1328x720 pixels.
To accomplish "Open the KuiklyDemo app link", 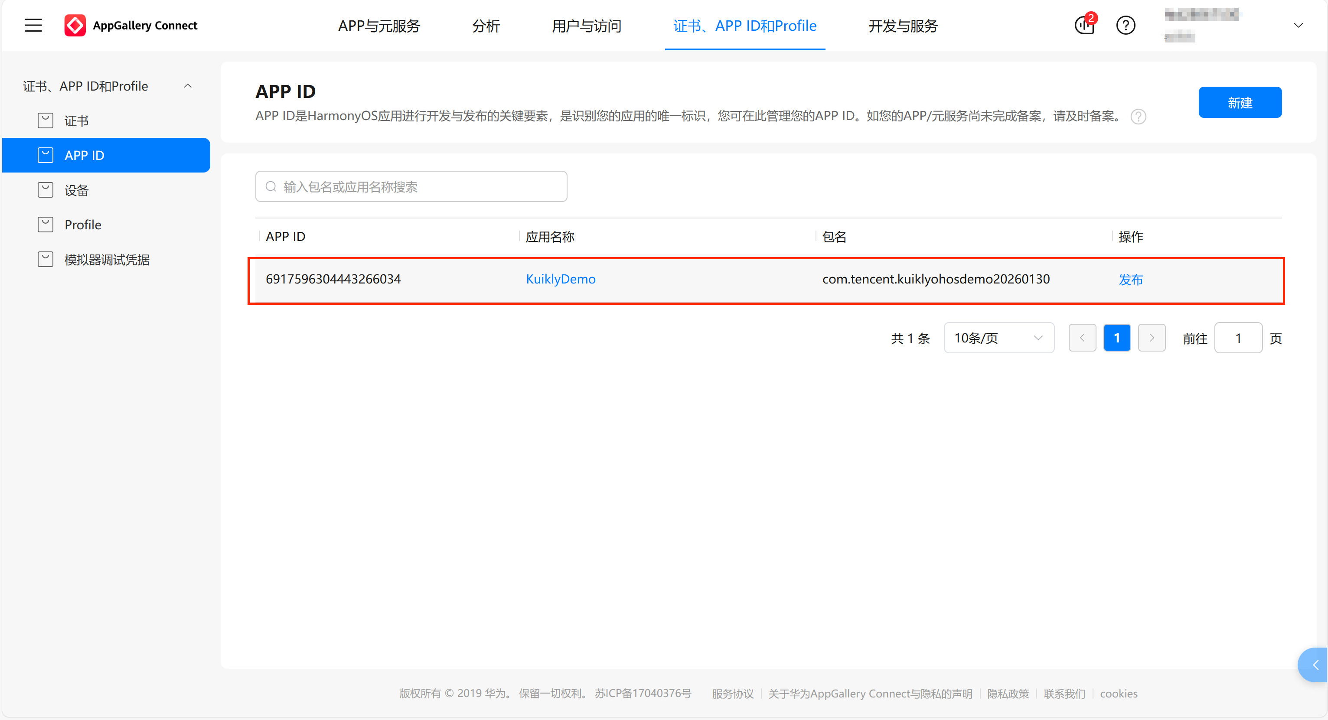I will 561,279.
